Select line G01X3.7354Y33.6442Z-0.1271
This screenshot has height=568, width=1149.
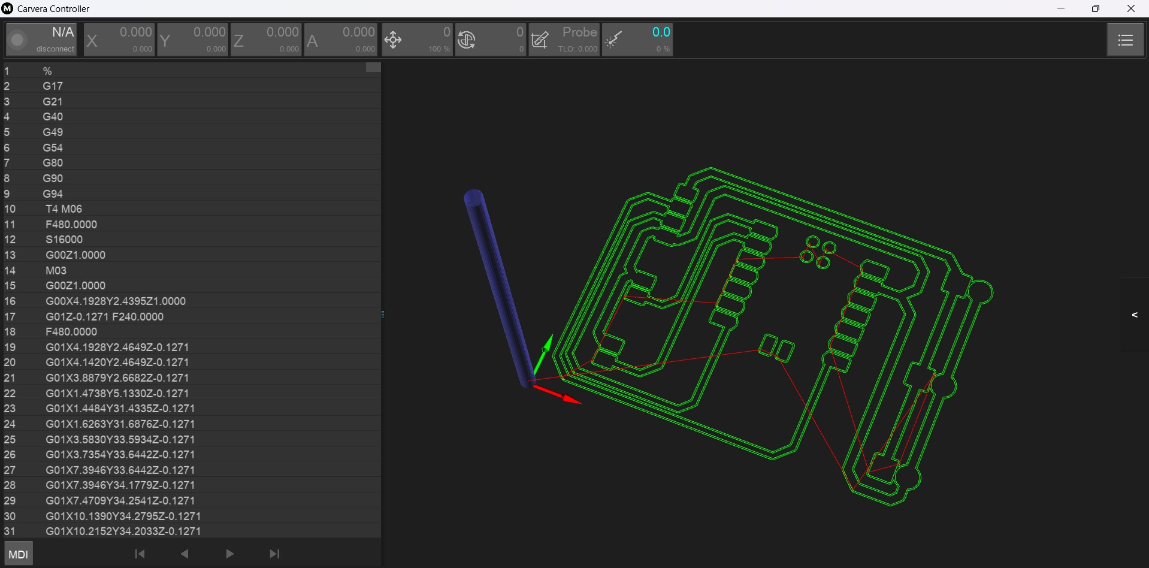(x=192, y=454)
